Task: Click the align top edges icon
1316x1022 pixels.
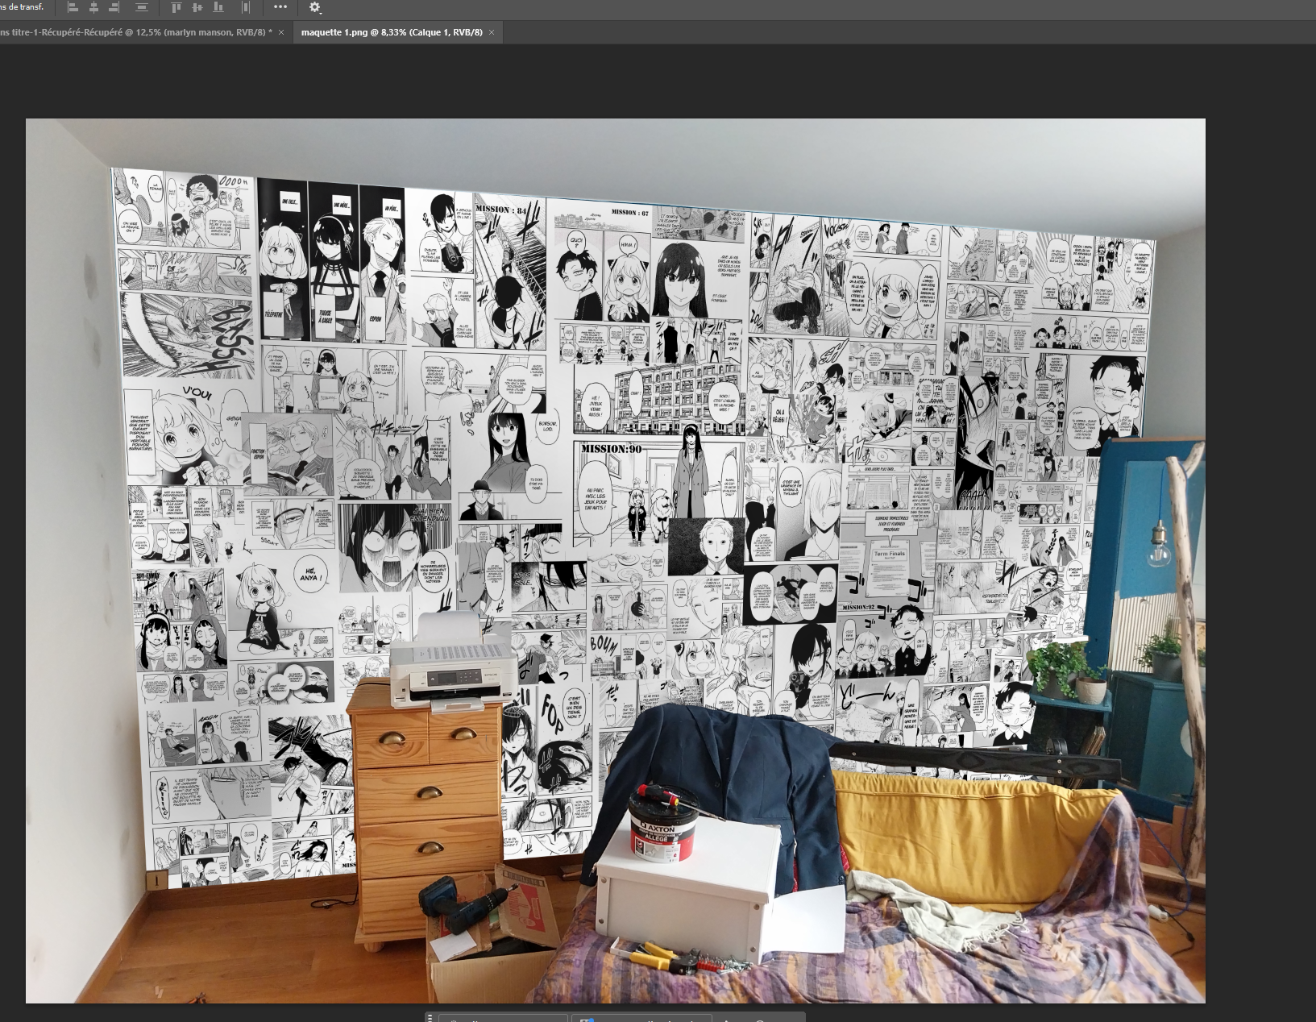Action: click(x=176, y=7)
